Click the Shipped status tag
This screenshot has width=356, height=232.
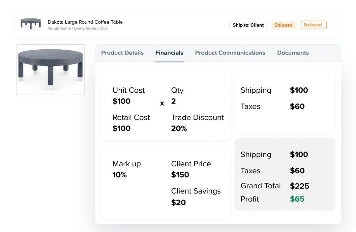[283, 25]
